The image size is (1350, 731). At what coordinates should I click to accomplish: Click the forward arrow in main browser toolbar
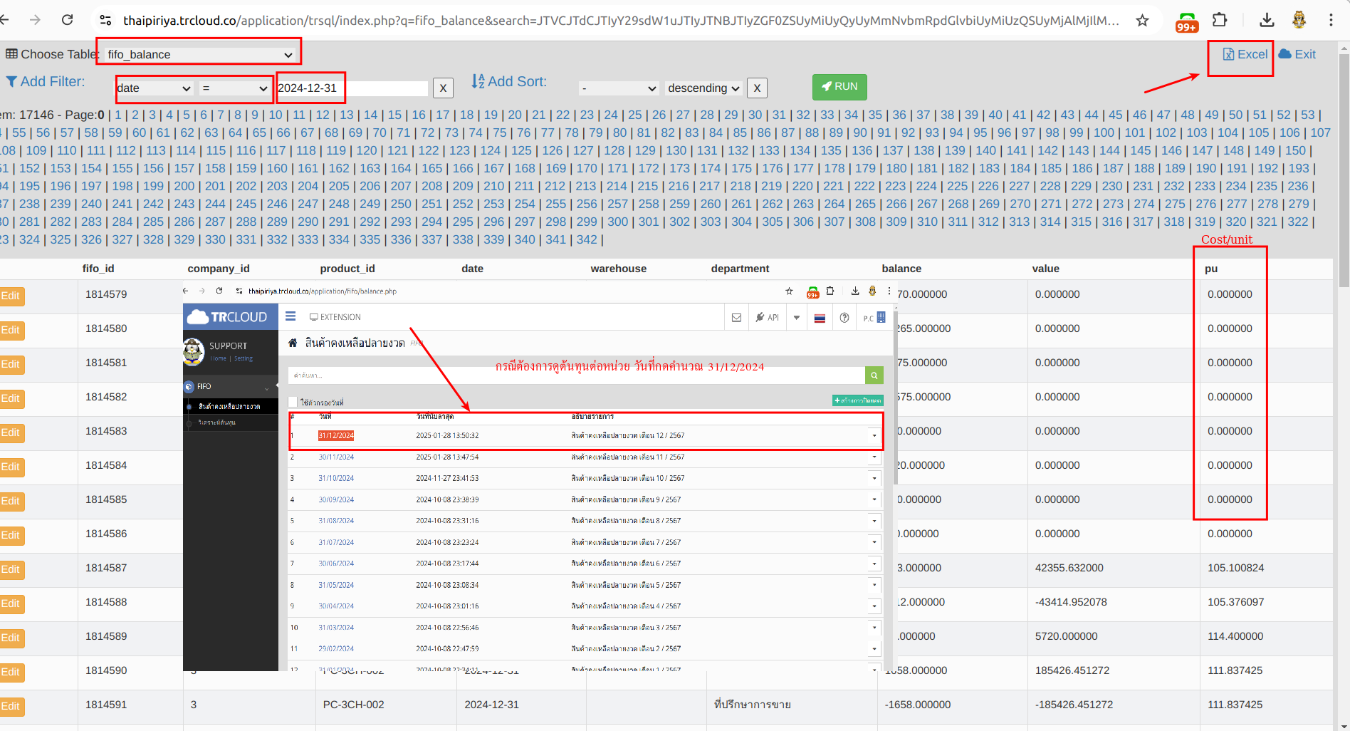coord(35,20)
